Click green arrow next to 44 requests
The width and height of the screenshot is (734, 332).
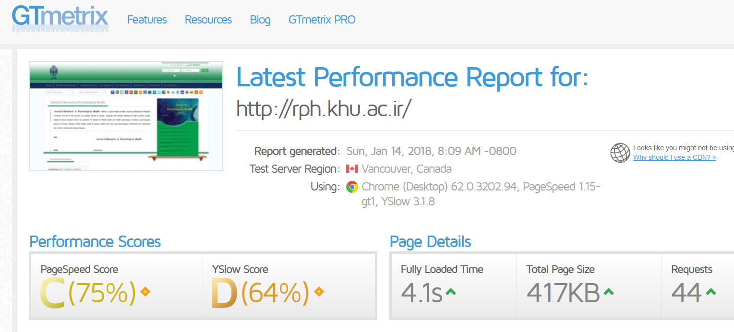[711, 291]
